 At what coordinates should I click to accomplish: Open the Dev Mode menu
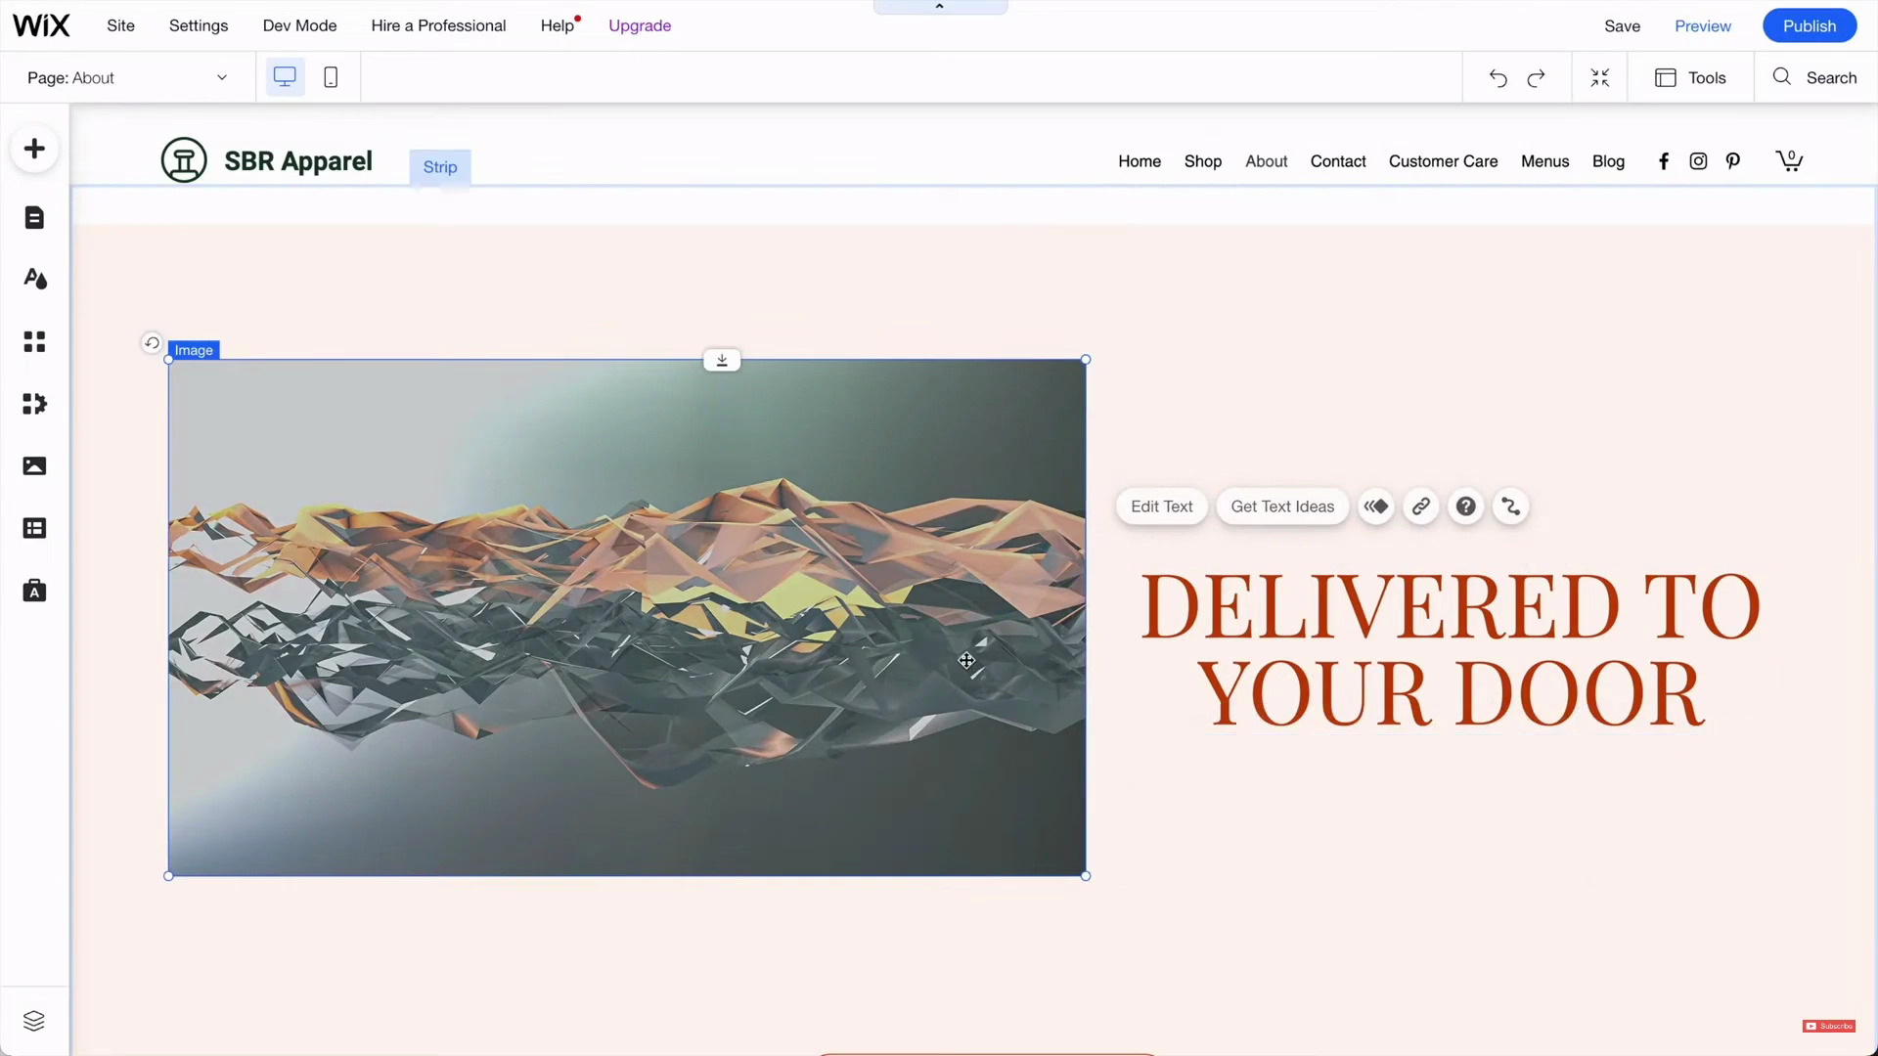tap(299, 25)
